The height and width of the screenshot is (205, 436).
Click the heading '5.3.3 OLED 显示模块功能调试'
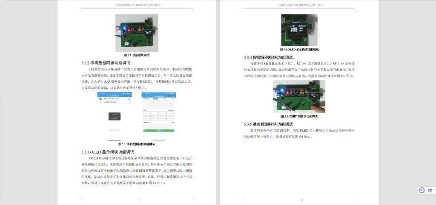click(x=108, y=152)
